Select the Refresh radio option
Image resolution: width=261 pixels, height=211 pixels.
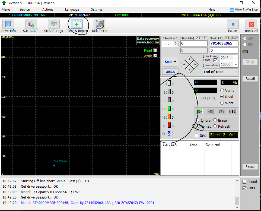[215, 126]
